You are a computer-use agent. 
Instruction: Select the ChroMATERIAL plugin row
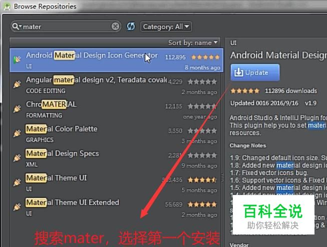(x=115, y=109)
